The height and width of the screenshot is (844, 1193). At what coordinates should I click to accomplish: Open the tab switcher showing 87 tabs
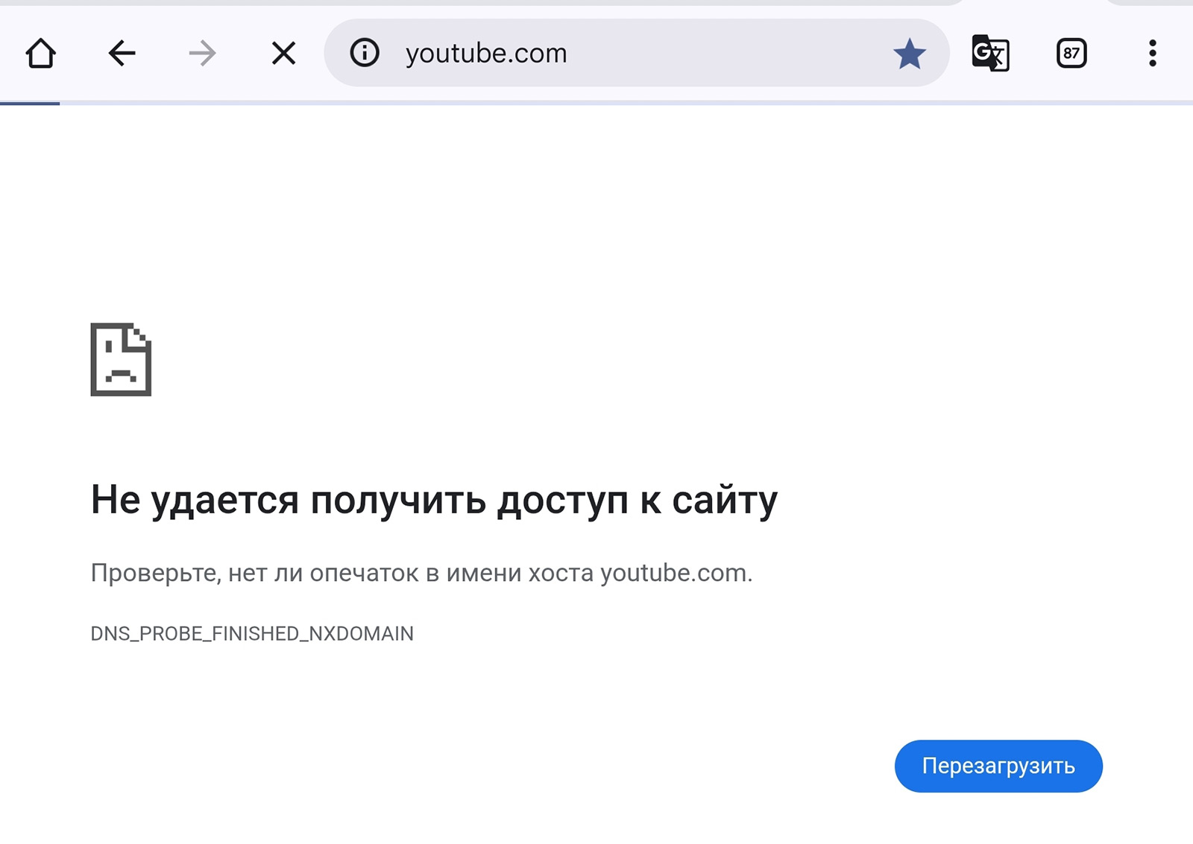1071,53
